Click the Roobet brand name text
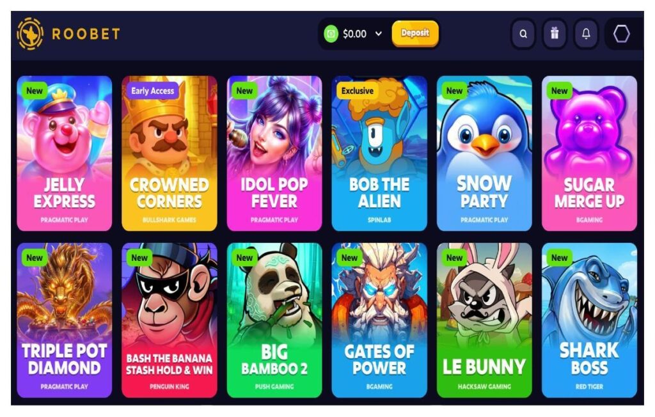Screen dimensions: 655x417 (x=86, y=34)
